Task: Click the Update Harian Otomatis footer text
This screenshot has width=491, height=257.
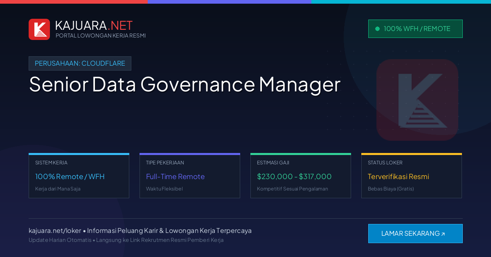Action: point(126,240)
